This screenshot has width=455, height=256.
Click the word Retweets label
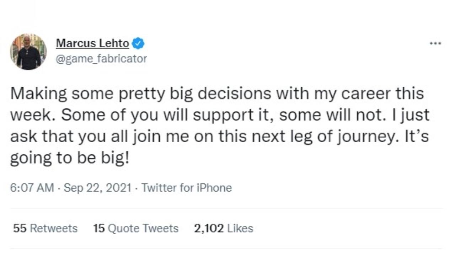(54, 228)
